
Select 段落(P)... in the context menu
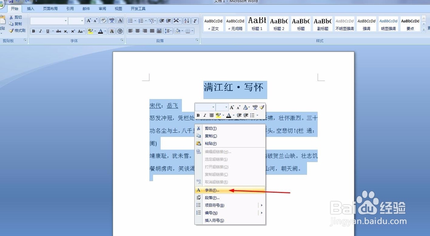(230, 198)
